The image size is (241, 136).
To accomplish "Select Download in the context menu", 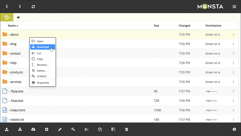I will 42,47.
